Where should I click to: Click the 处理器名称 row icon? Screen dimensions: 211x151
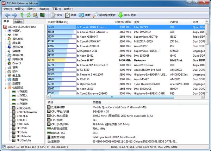[49, 107]
